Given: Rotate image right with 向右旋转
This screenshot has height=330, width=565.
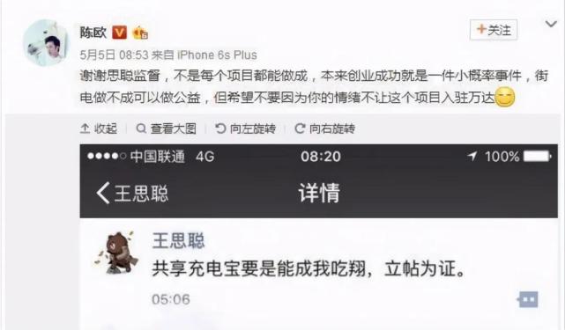Looking at the screenshot, I should tap(325, 128).
